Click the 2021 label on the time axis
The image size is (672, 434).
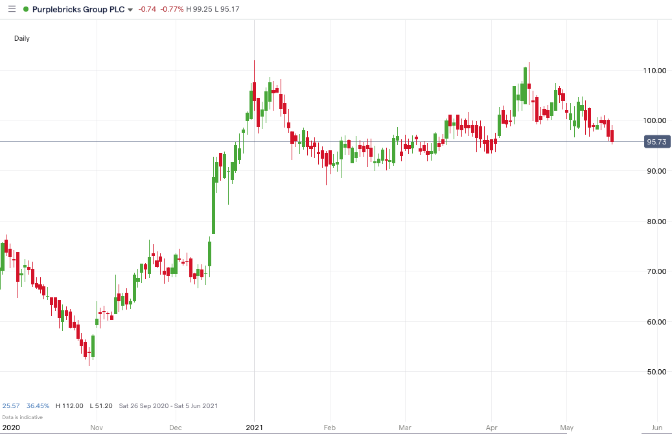point(254,428)
